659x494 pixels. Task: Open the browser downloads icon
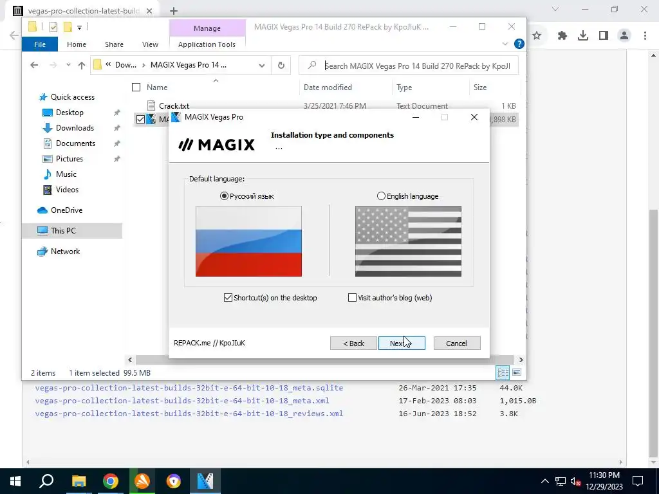point(583,36)
